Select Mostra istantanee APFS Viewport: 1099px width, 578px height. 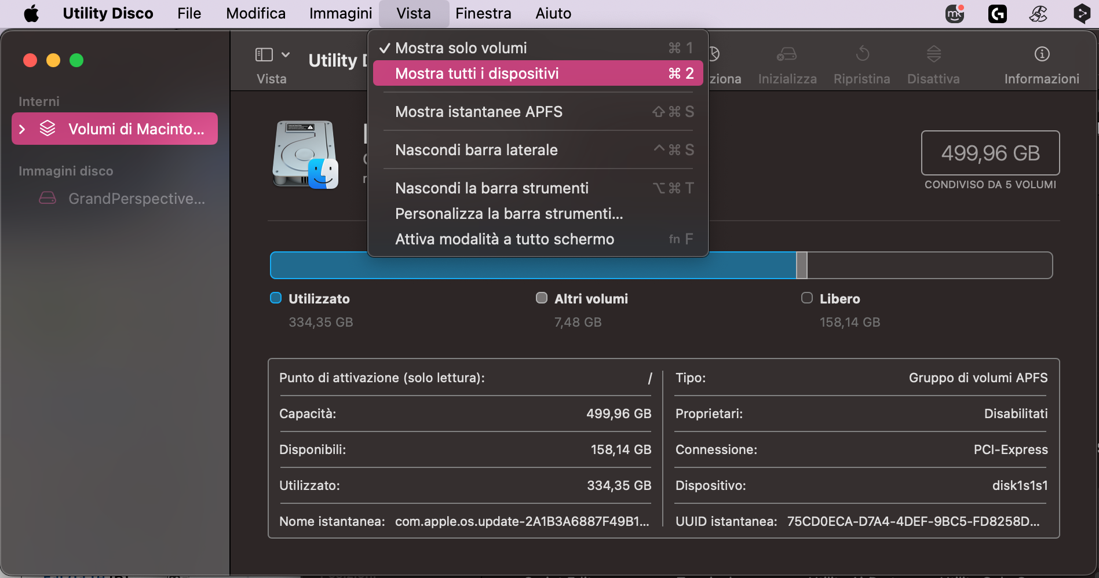coord(538,111)
